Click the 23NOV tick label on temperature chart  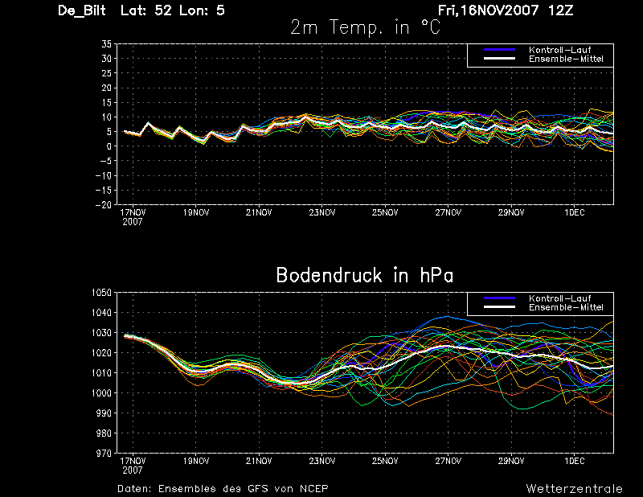click(322, 212)
